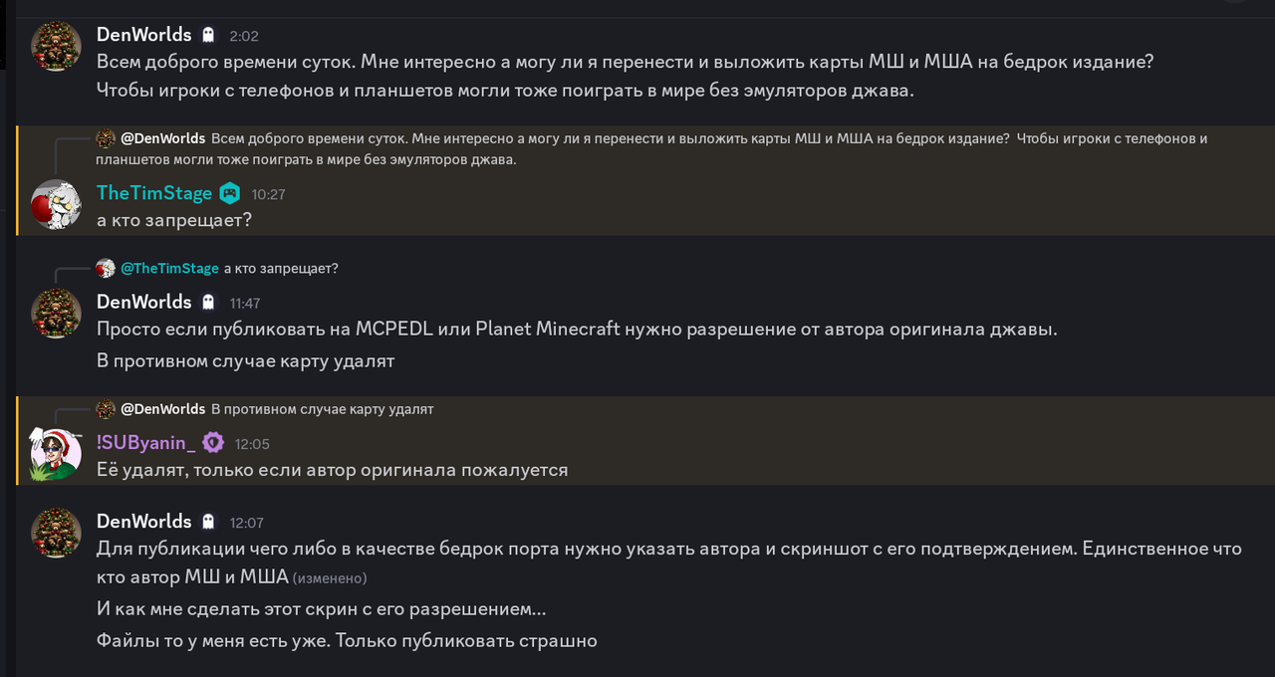
Task: Jump to quoted message "а кто запрещает?"
Action: coord(281,269)
